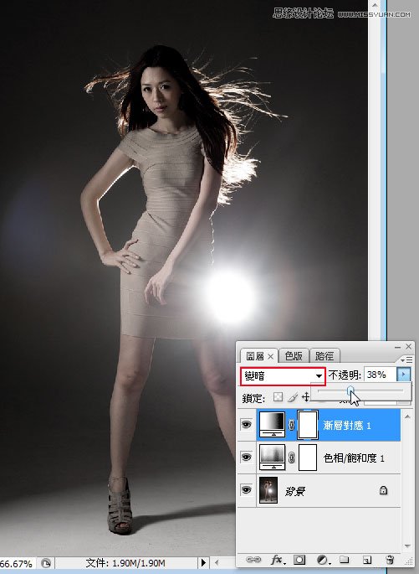419x574 pixels.
Task: Click the lock transparent pixels icon
Action: (278, 397)
